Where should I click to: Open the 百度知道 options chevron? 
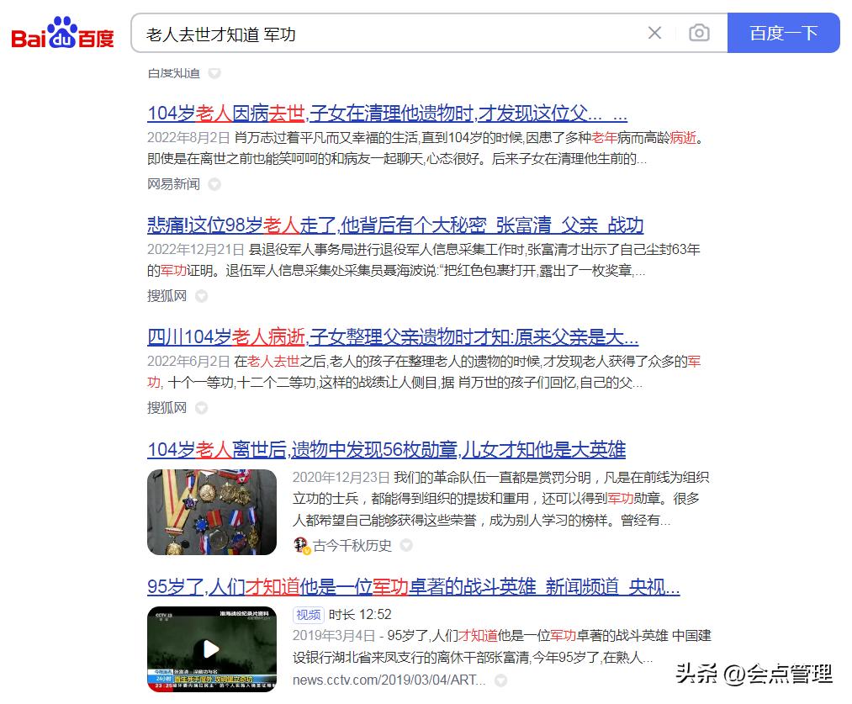pos(214,73)
